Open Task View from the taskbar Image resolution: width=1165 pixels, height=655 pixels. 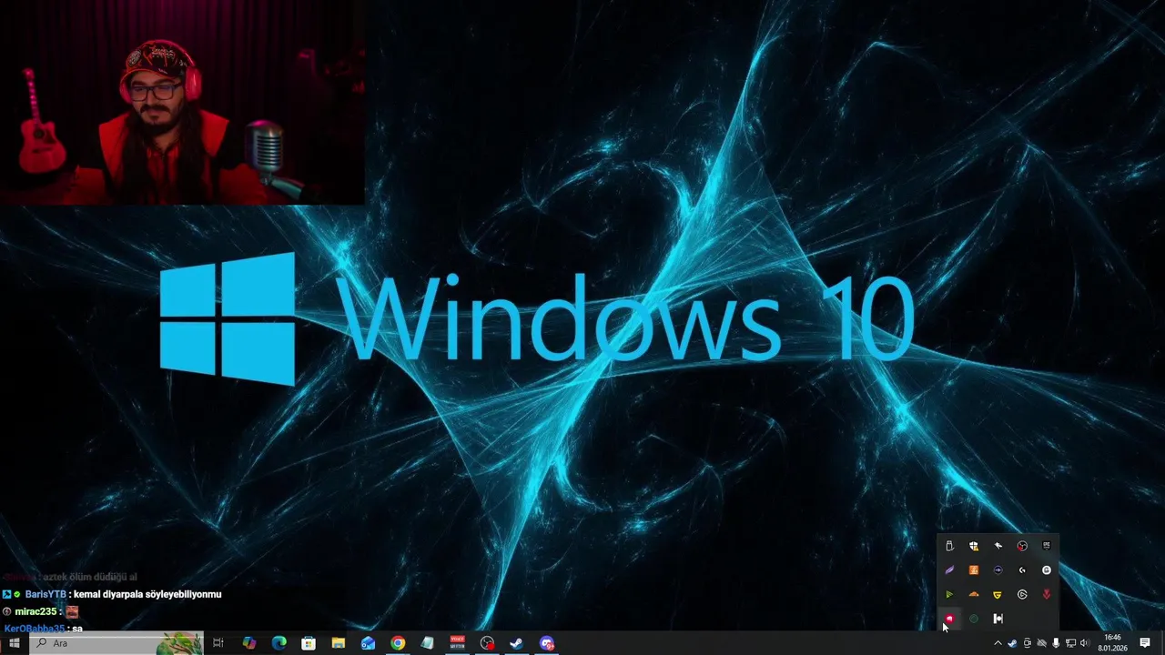(218, 643)
